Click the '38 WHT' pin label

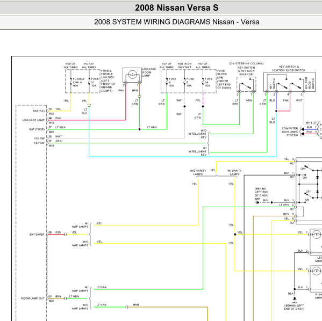[x=55, y=136]
